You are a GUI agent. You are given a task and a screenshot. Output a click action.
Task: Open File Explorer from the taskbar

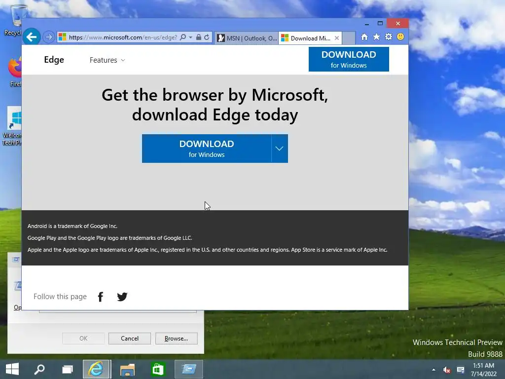click(x=128, y=369)
